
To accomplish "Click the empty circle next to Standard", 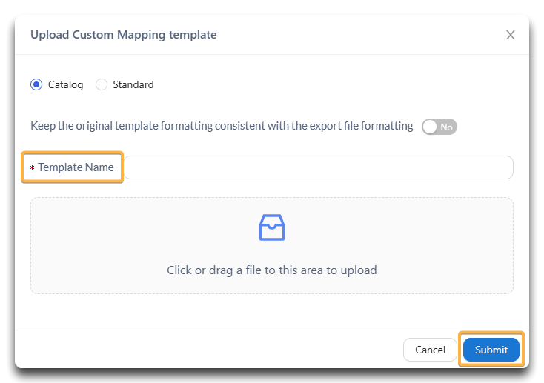I will coord(102,84).
